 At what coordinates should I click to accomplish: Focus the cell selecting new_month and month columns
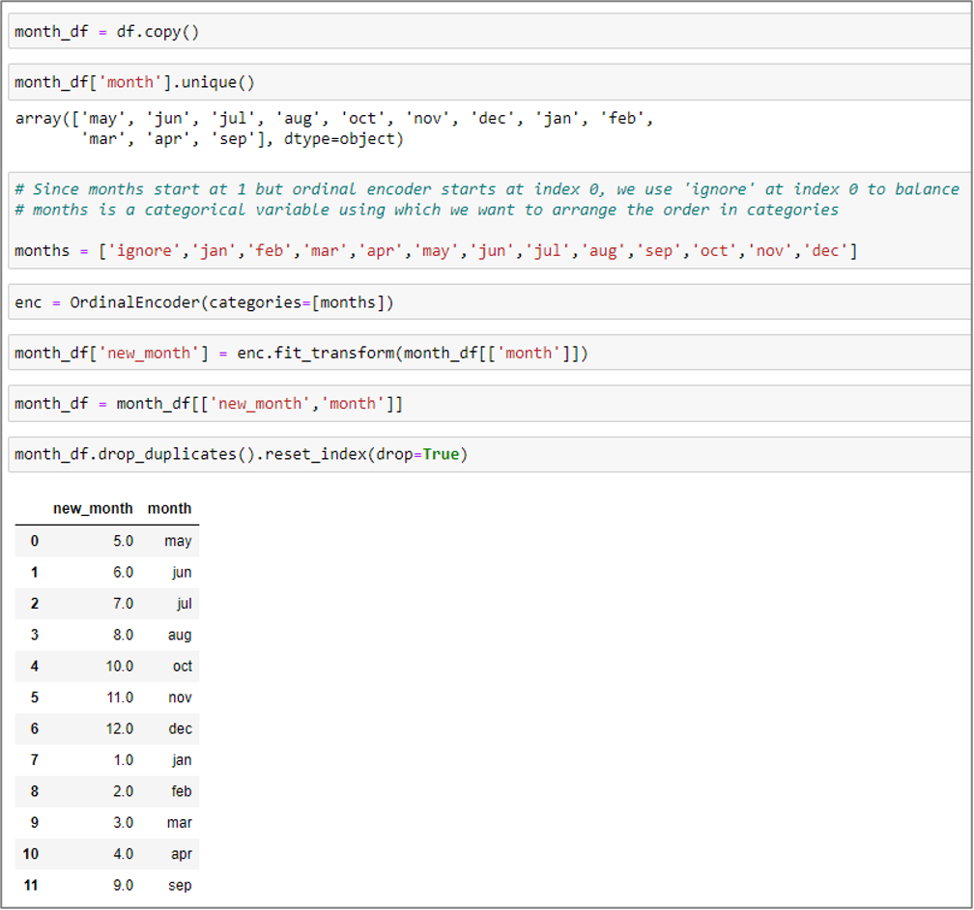coord(483,403)
